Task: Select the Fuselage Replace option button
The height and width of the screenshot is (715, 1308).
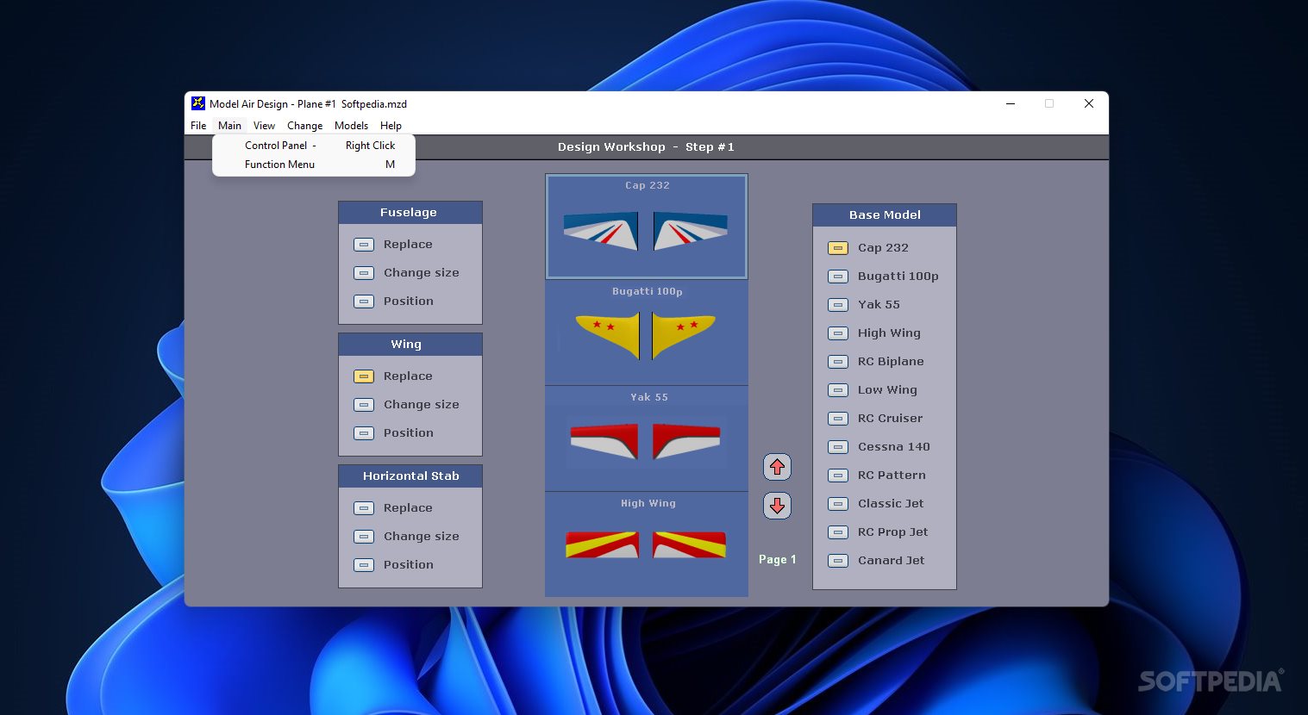Action: click(x=364, y=245)
